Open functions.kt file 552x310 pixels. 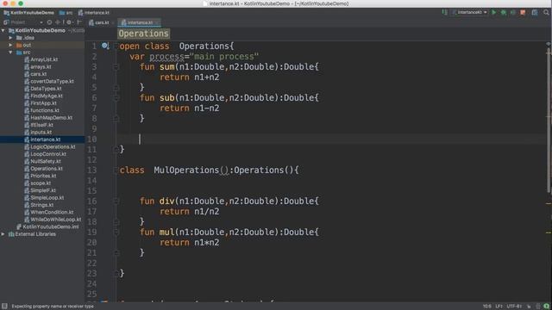click(41, 110)
